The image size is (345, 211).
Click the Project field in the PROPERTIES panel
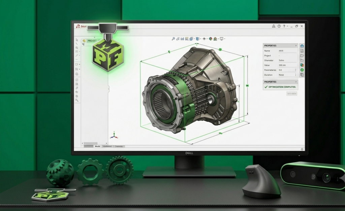click(288, 55)
